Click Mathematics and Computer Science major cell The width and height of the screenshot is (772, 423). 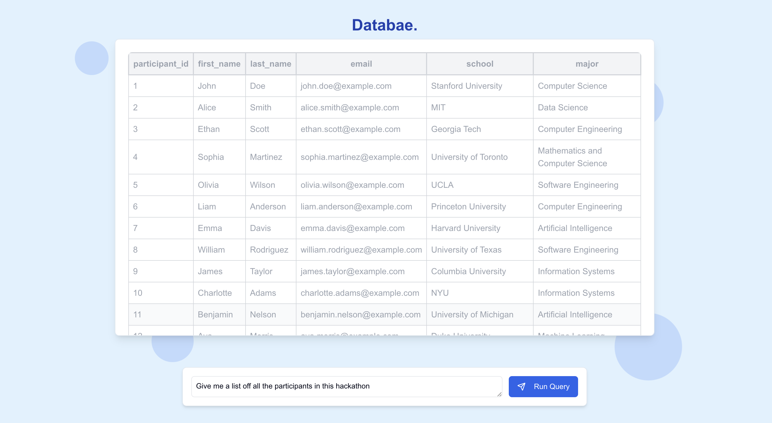click(572, 157)
